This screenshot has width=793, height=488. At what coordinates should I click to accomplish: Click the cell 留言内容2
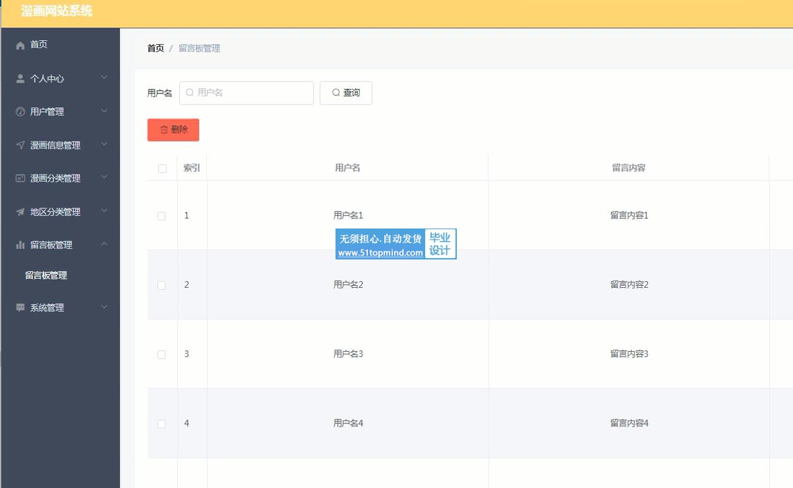point(630,285)
